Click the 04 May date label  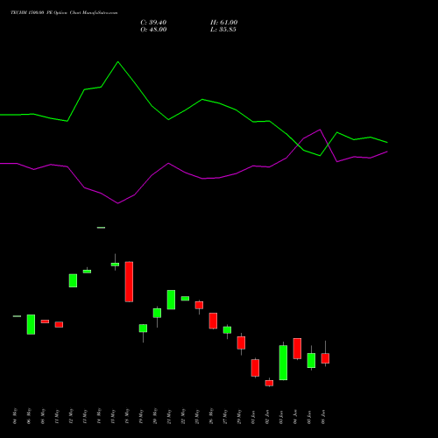(x=15, y=416)
